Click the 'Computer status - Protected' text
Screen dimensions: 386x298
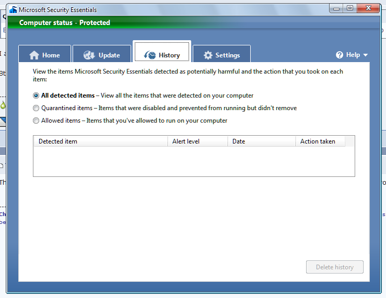point(64,22)
